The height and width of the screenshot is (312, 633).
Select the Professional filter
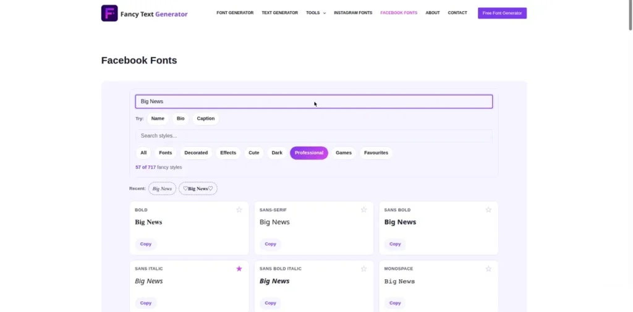309,153
